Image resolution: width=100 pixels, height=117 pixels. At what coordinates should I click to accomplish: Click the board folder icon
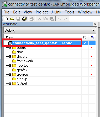click(14, 48)
